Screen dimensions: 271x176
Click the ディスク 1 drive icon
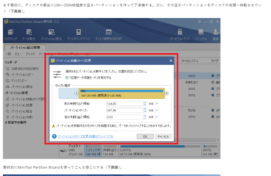[x=63, y=151]
